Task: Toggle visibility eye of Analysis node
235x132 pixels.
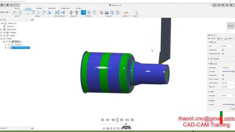Action: (x=4, y=33)
